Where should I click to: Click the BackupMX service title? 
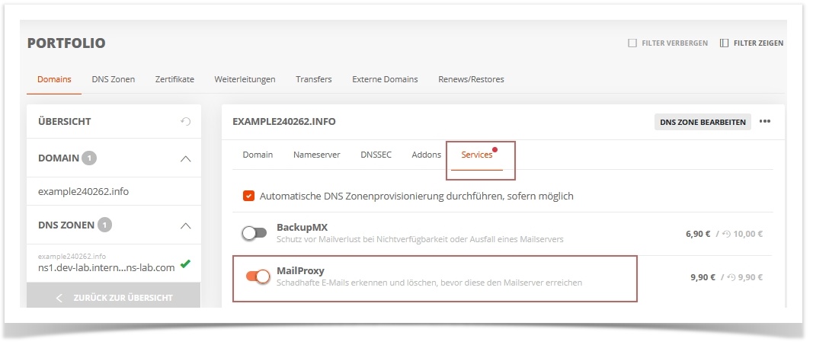302,228
